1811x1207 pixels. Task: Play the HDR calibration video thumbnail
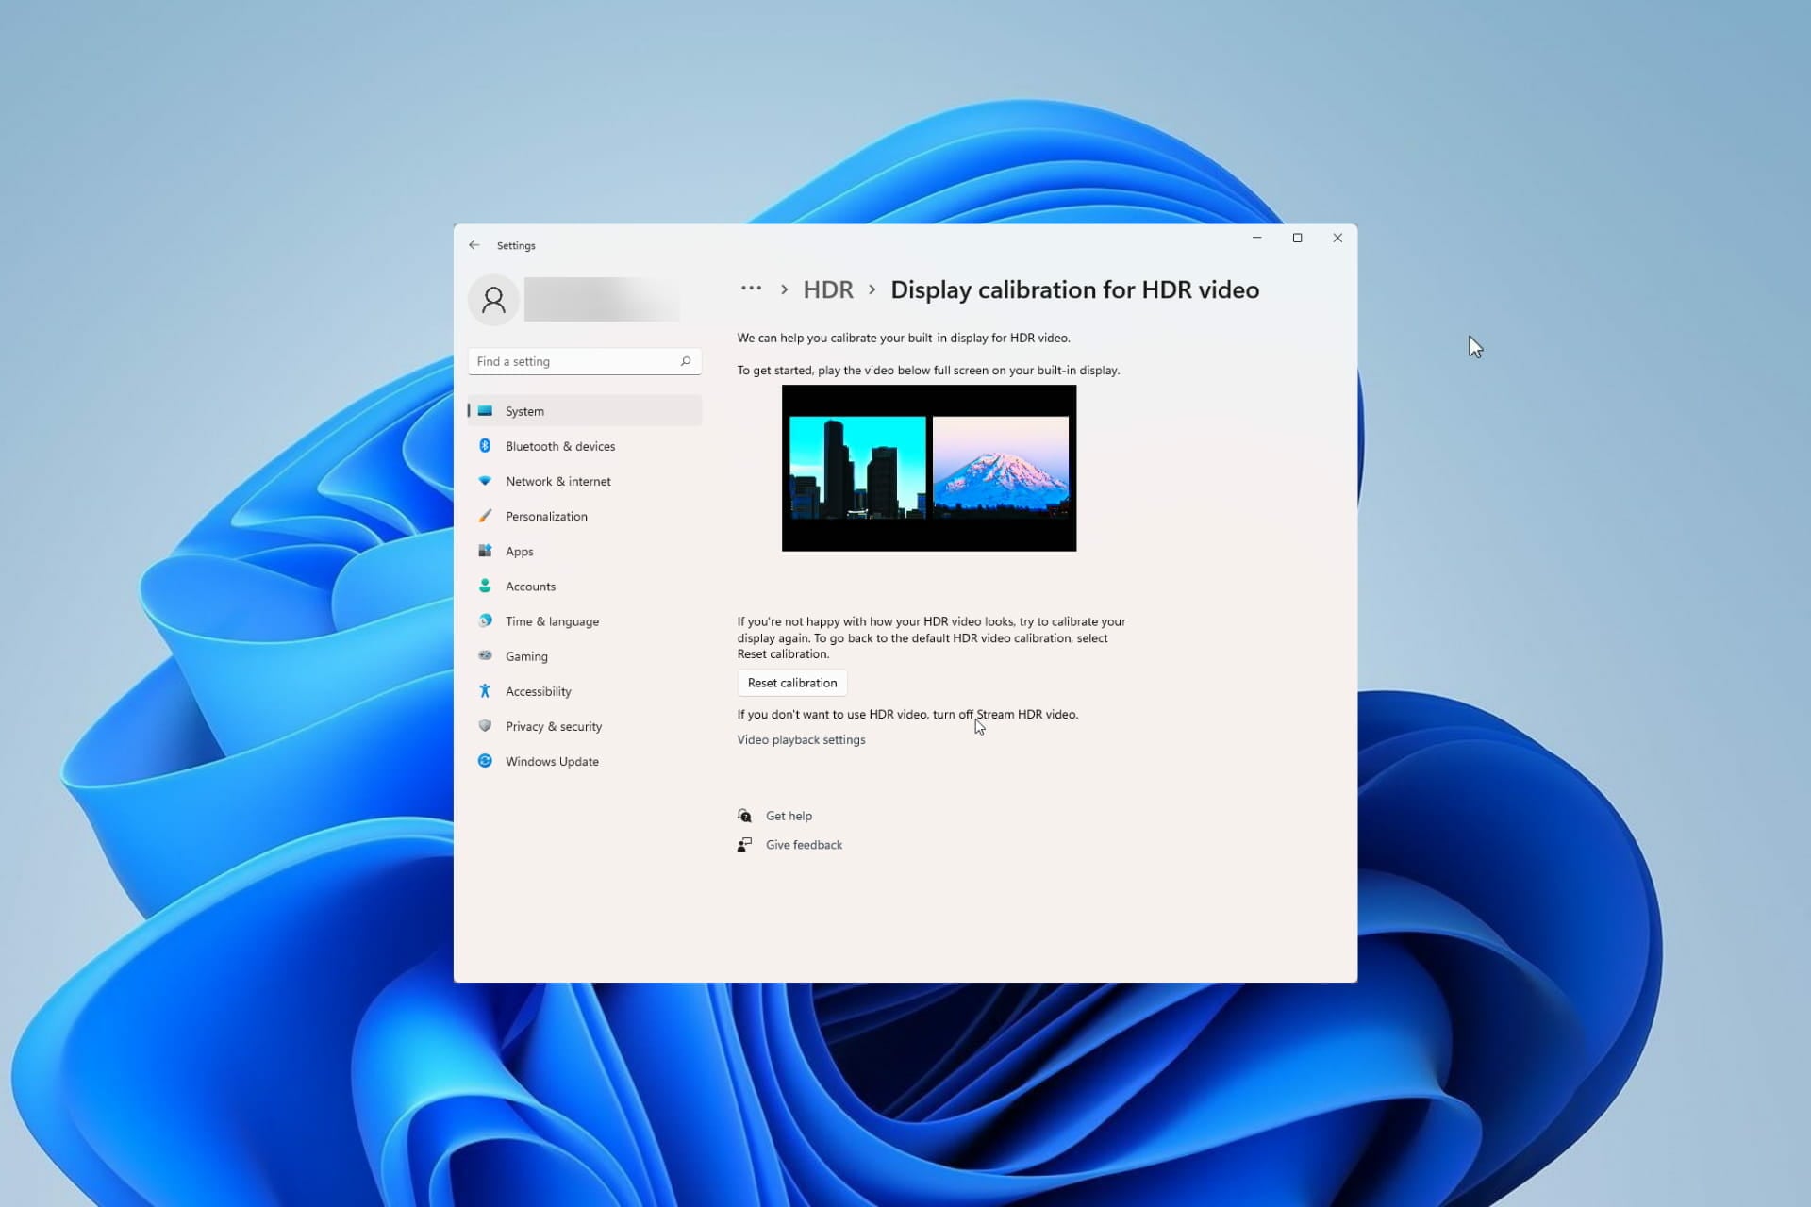pyautogui.click(x=929, y=469)
